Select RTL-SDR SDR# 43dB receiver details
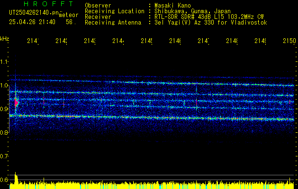Image resolution: width=298 pixels, height=189 pixels. coord(209,17)
